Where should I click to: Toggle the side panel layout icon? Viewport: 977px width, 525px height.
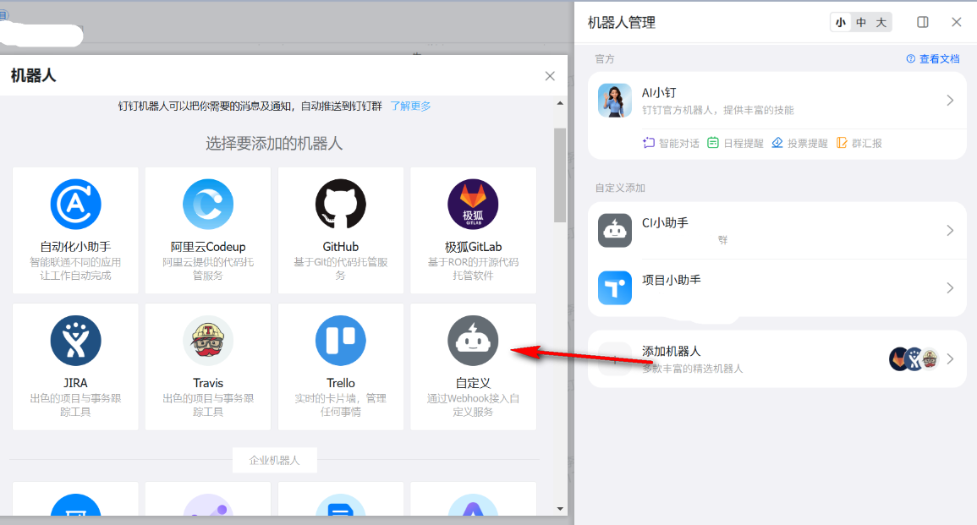pos(923,23)
